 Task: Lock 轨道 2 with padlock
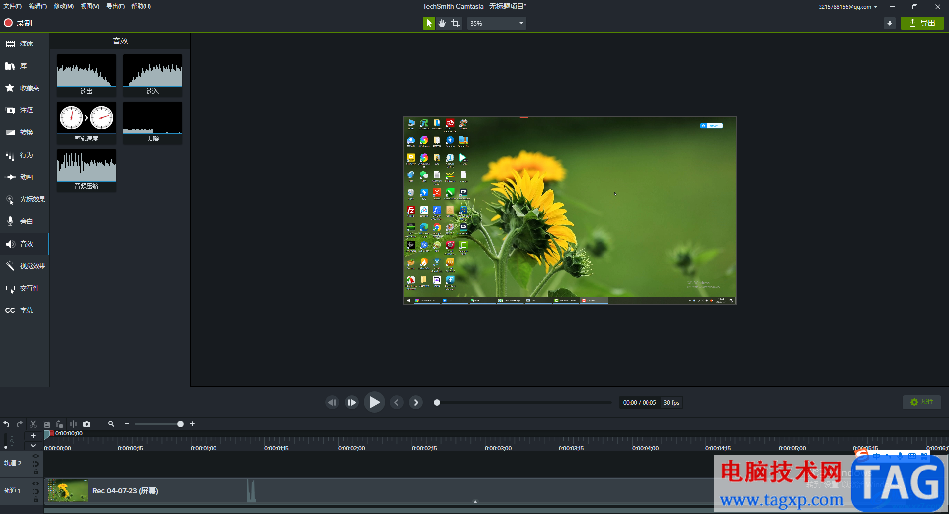36,472
